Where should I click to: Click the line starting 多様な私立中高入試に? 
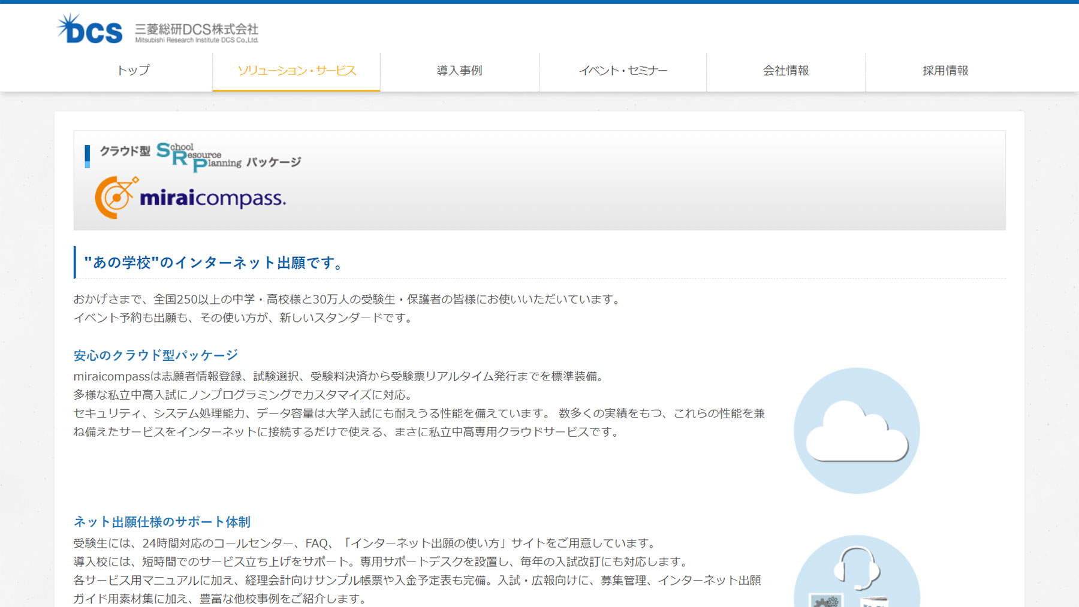(x=245, y=395)
